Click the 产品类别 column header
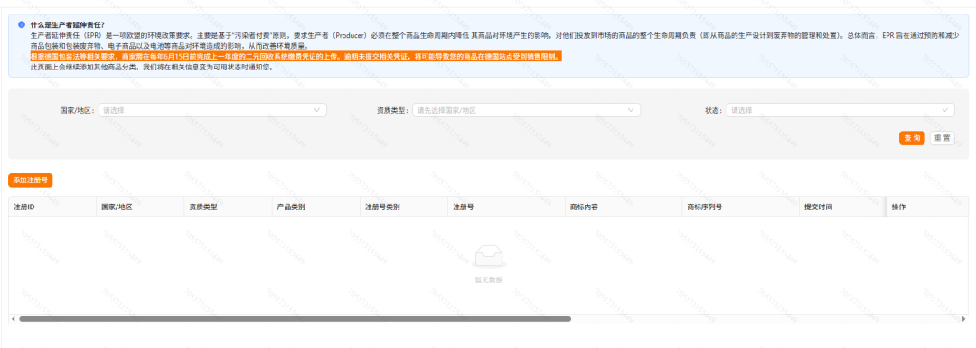 click(x=315, y=207)
